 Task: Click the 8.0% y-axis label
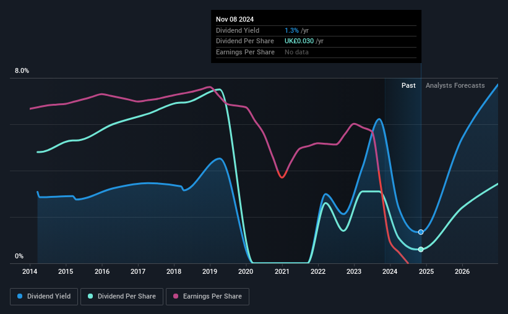22,70
